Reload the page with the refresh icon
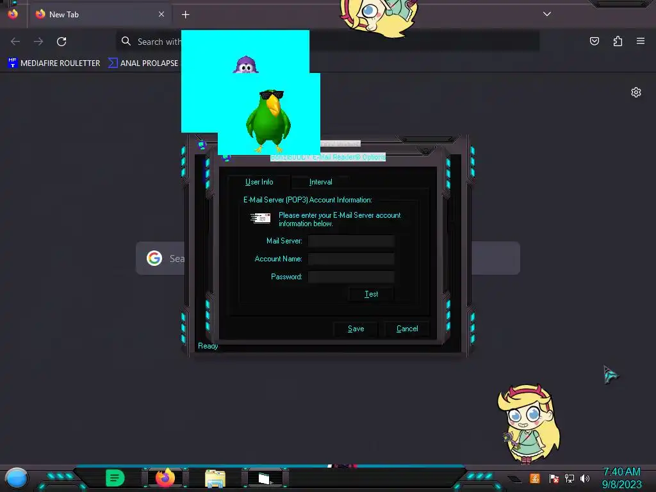656x492 pixels. [61, 42]
